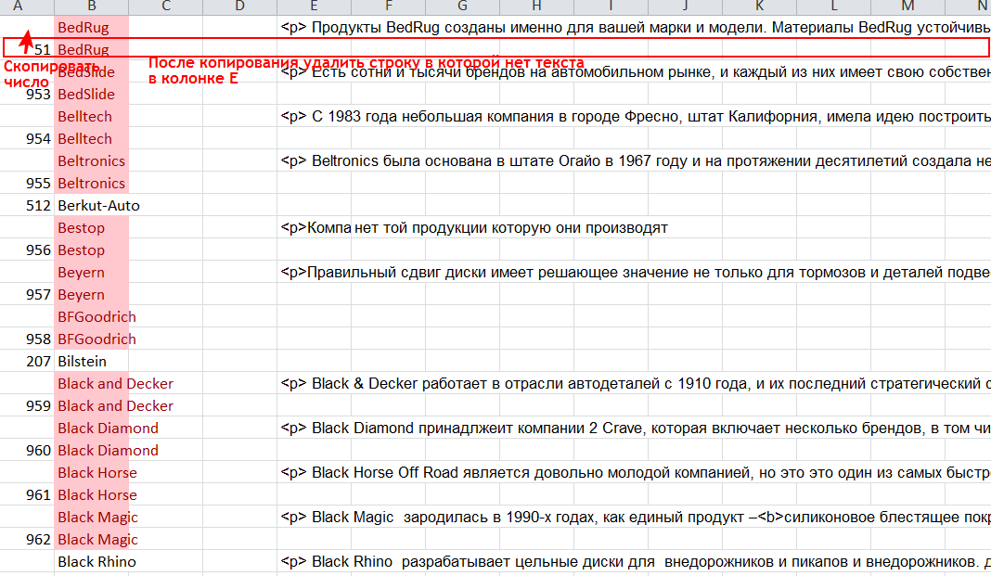Click the 'Black Magic зародилась в 1990-х' cell
Viewport: 991px width, 576px height.
tap(634, 517)
